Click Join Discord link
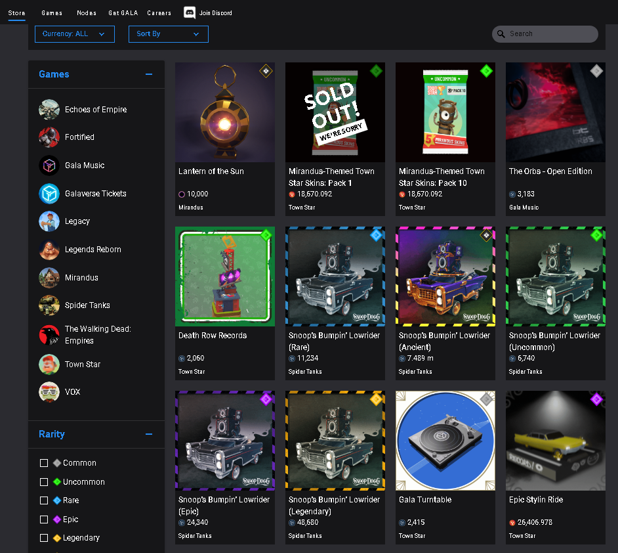Viewport: 618px width, 553px height. (x=216, y=13)
